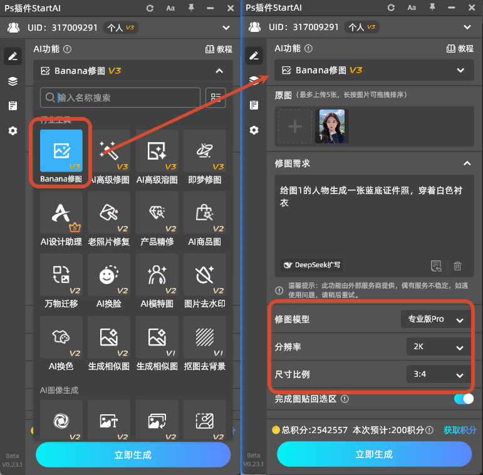Collapse the Banana修图 dropdown in left panel
This screenshot has width=483, height=475.
[x=219, y=71]
